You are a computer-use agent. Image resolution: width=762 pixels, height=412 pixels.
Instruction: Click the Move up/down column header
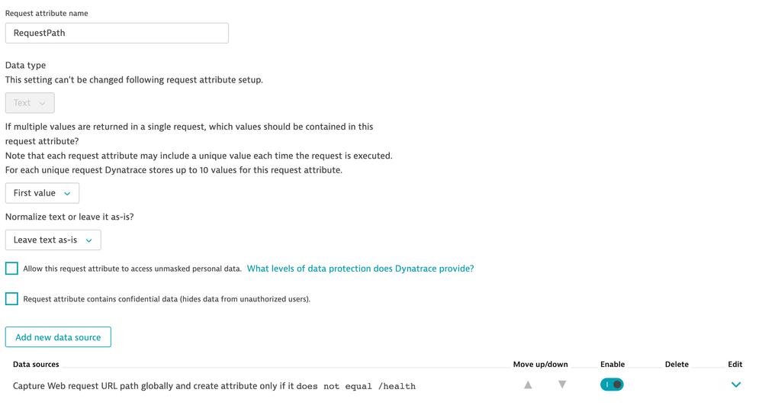pos(540,365)
